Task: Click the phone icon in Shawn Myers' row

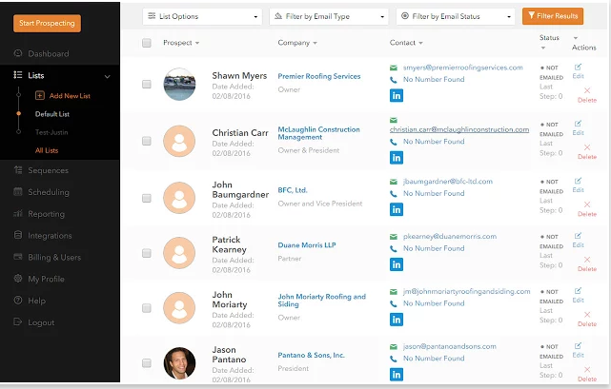Action: coord(394,80)
